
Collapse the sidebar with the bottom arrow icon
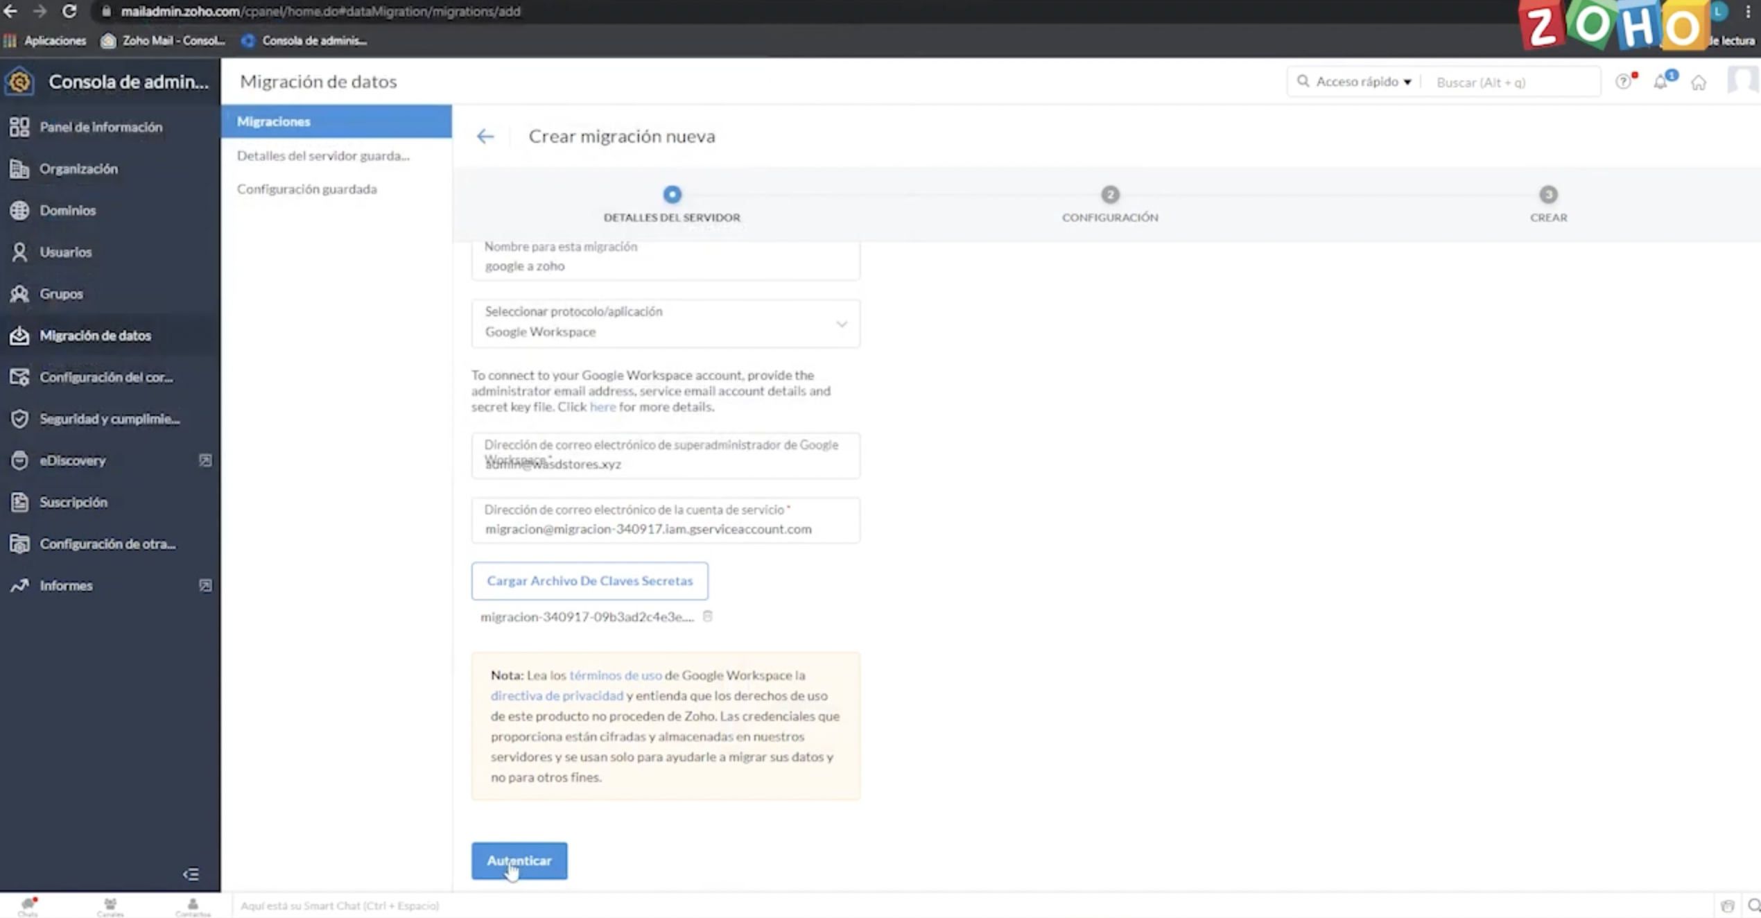[x=191, y=874]
